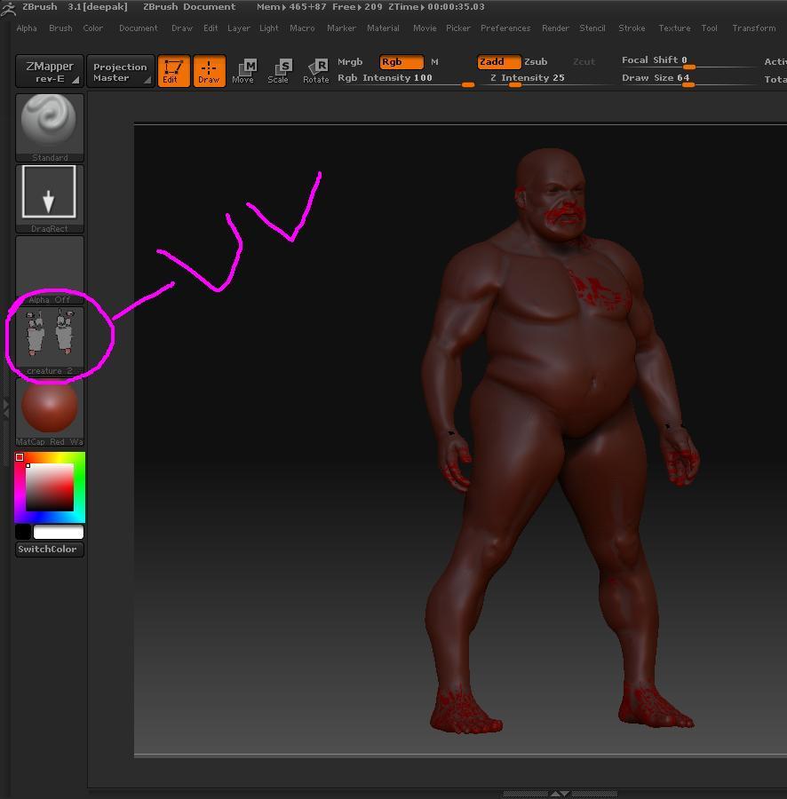Select the Move tool
Image resolution: width=787 pixels, height=799 pixels.
(243, 71)
